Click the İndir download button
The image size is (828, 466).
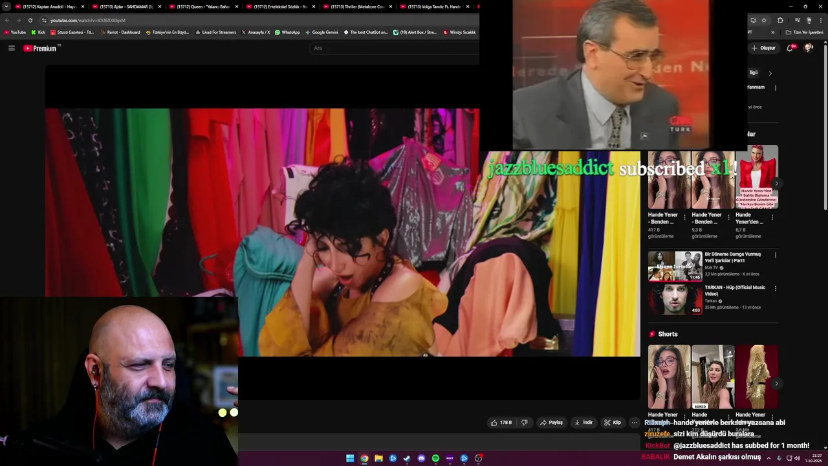tap(583, 423)
